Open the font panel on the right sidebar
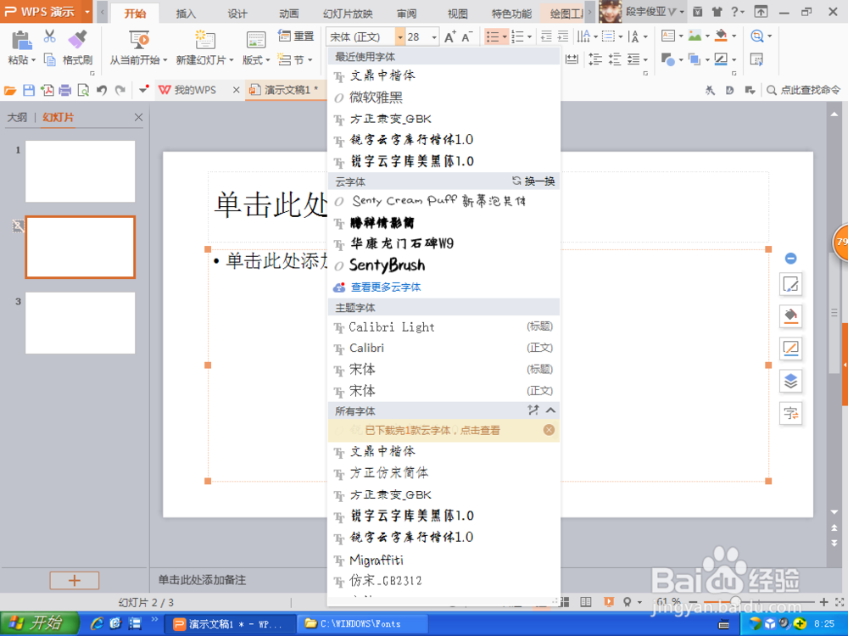The image size is (848, 636). click(790, 413)
